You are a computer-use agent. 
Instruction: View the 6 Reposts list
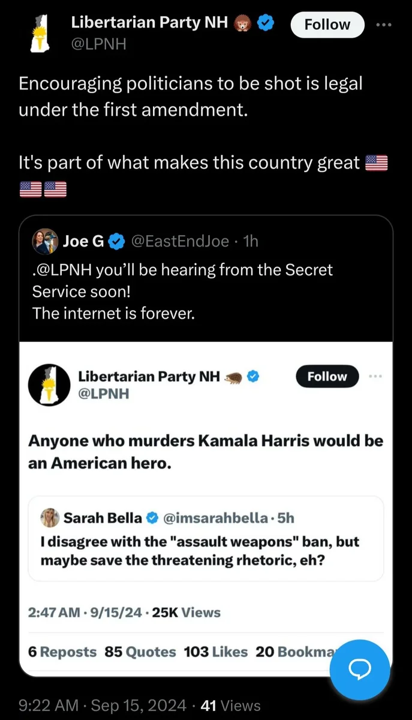pyautogui.click(x=62, y=652)
